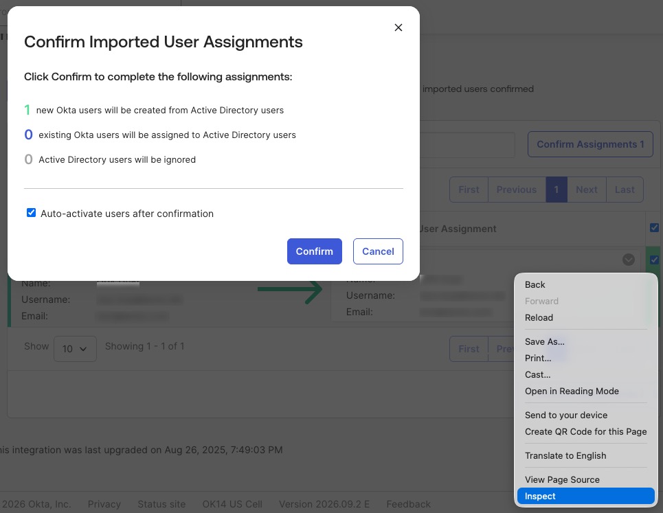This screenshot has width=663, height=513.
Task: Go to Next page in top pagination
Action: tap(587, 190)
